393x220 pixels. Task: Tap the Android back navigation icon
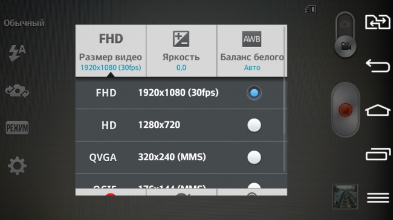378,66
